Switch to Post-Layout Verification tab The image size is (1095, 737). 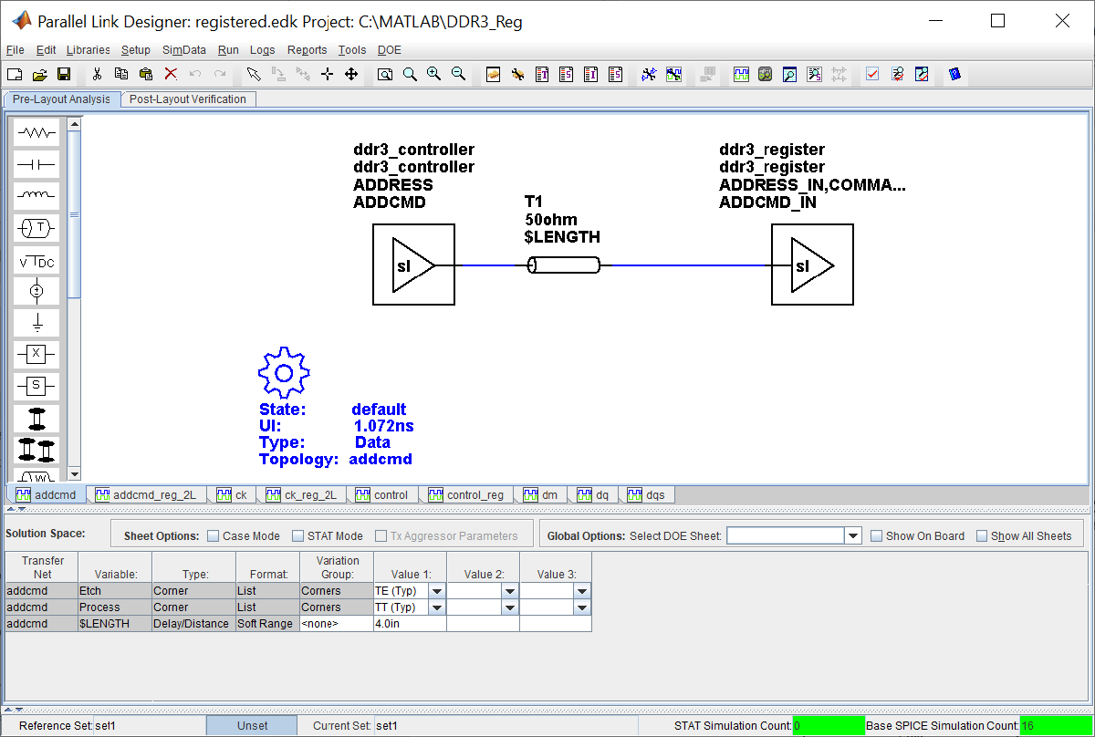pyautogui.click(x=188, y=99)
